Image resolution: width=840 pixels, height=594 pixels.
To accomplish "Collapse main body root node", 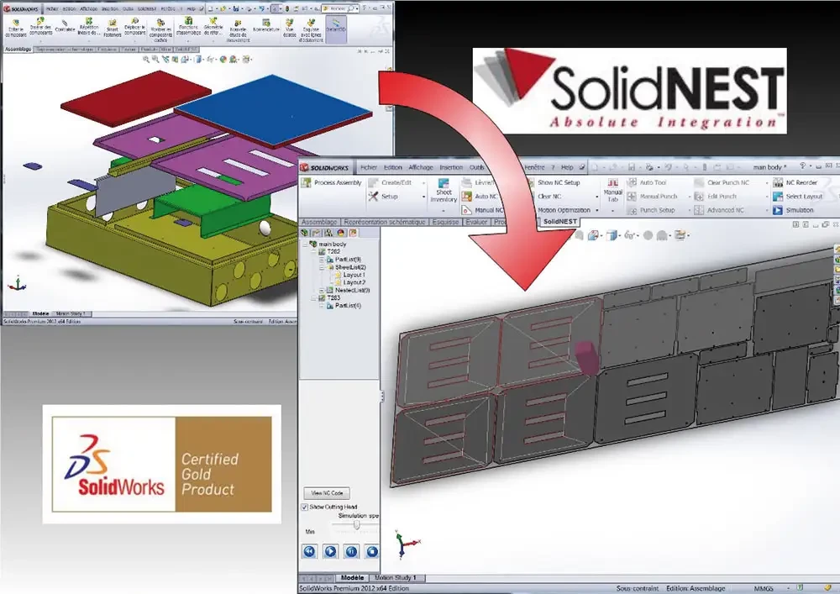I will [306, 244].
